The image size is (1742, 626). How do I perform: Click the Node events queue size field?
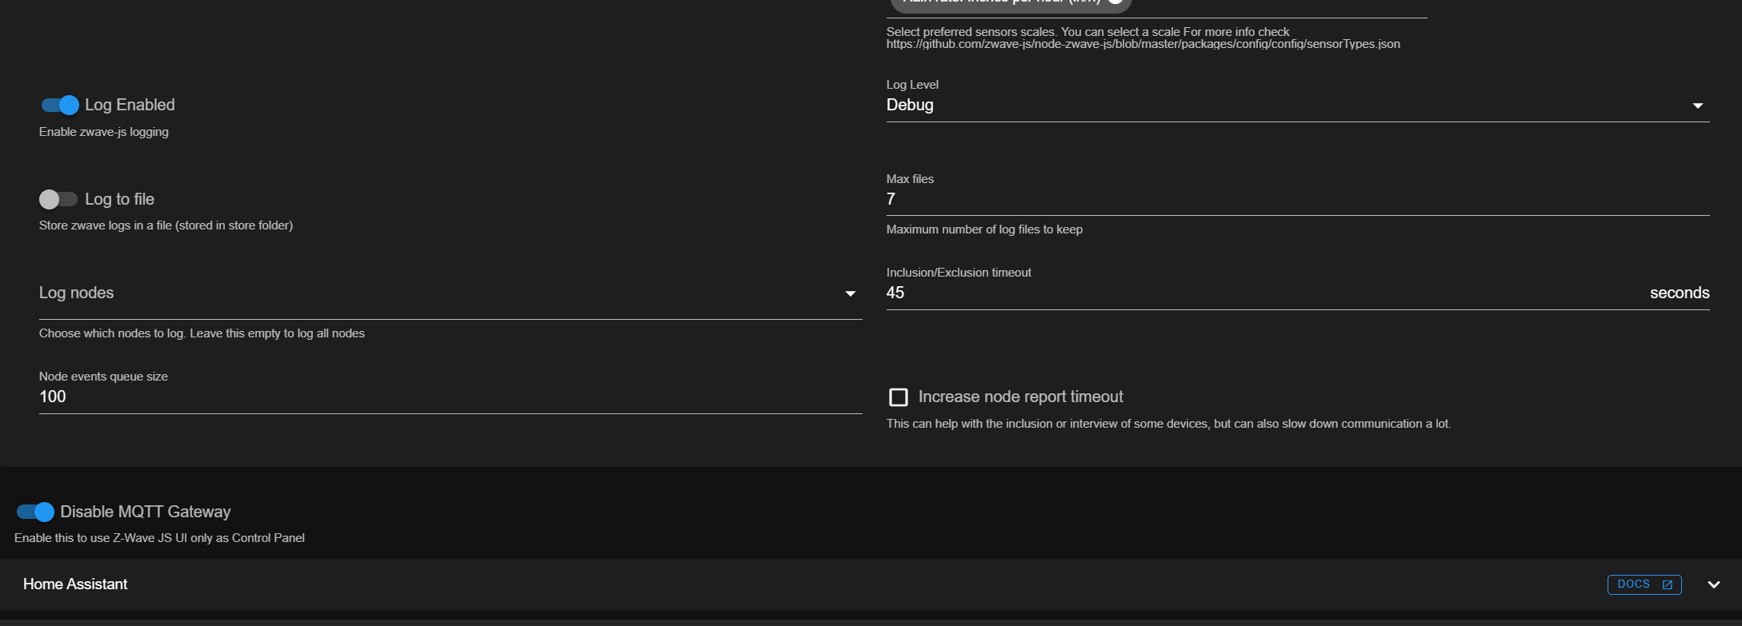click(x=448, y=397)
